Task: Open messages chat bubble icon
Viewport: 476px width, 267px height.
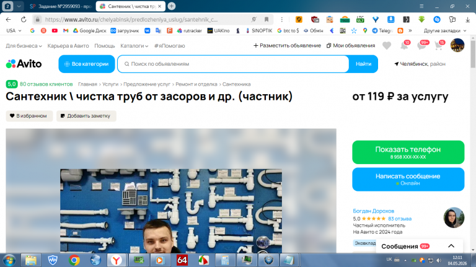Action: [422, 45]
